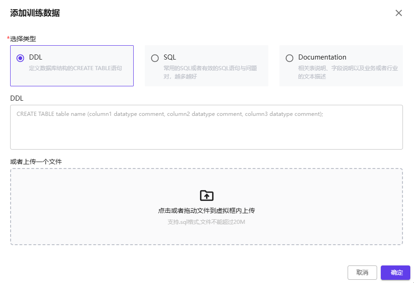Image resolution: width=414 pixels, height=283 pixels.
Task: Close the 添加训练数据 dialog
Action: click(399, 13)
